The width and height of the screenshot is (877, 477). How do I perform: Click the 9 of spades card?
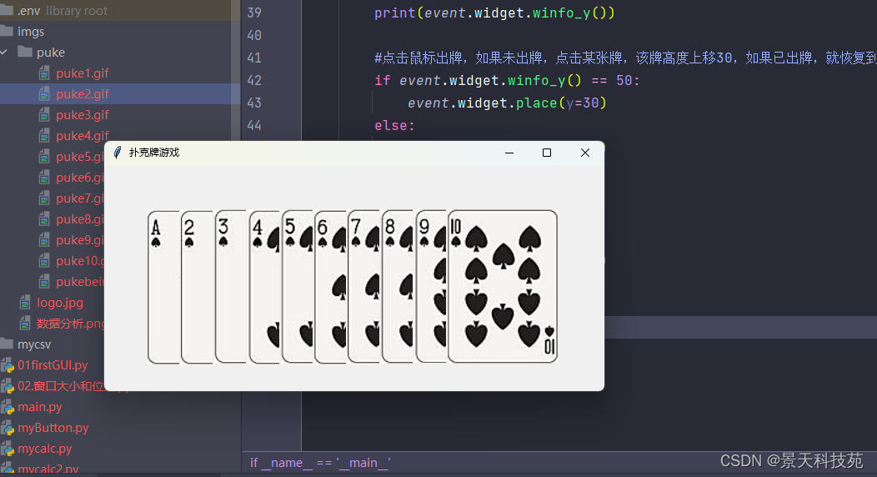pyautogui.click(x=431, y=287)
